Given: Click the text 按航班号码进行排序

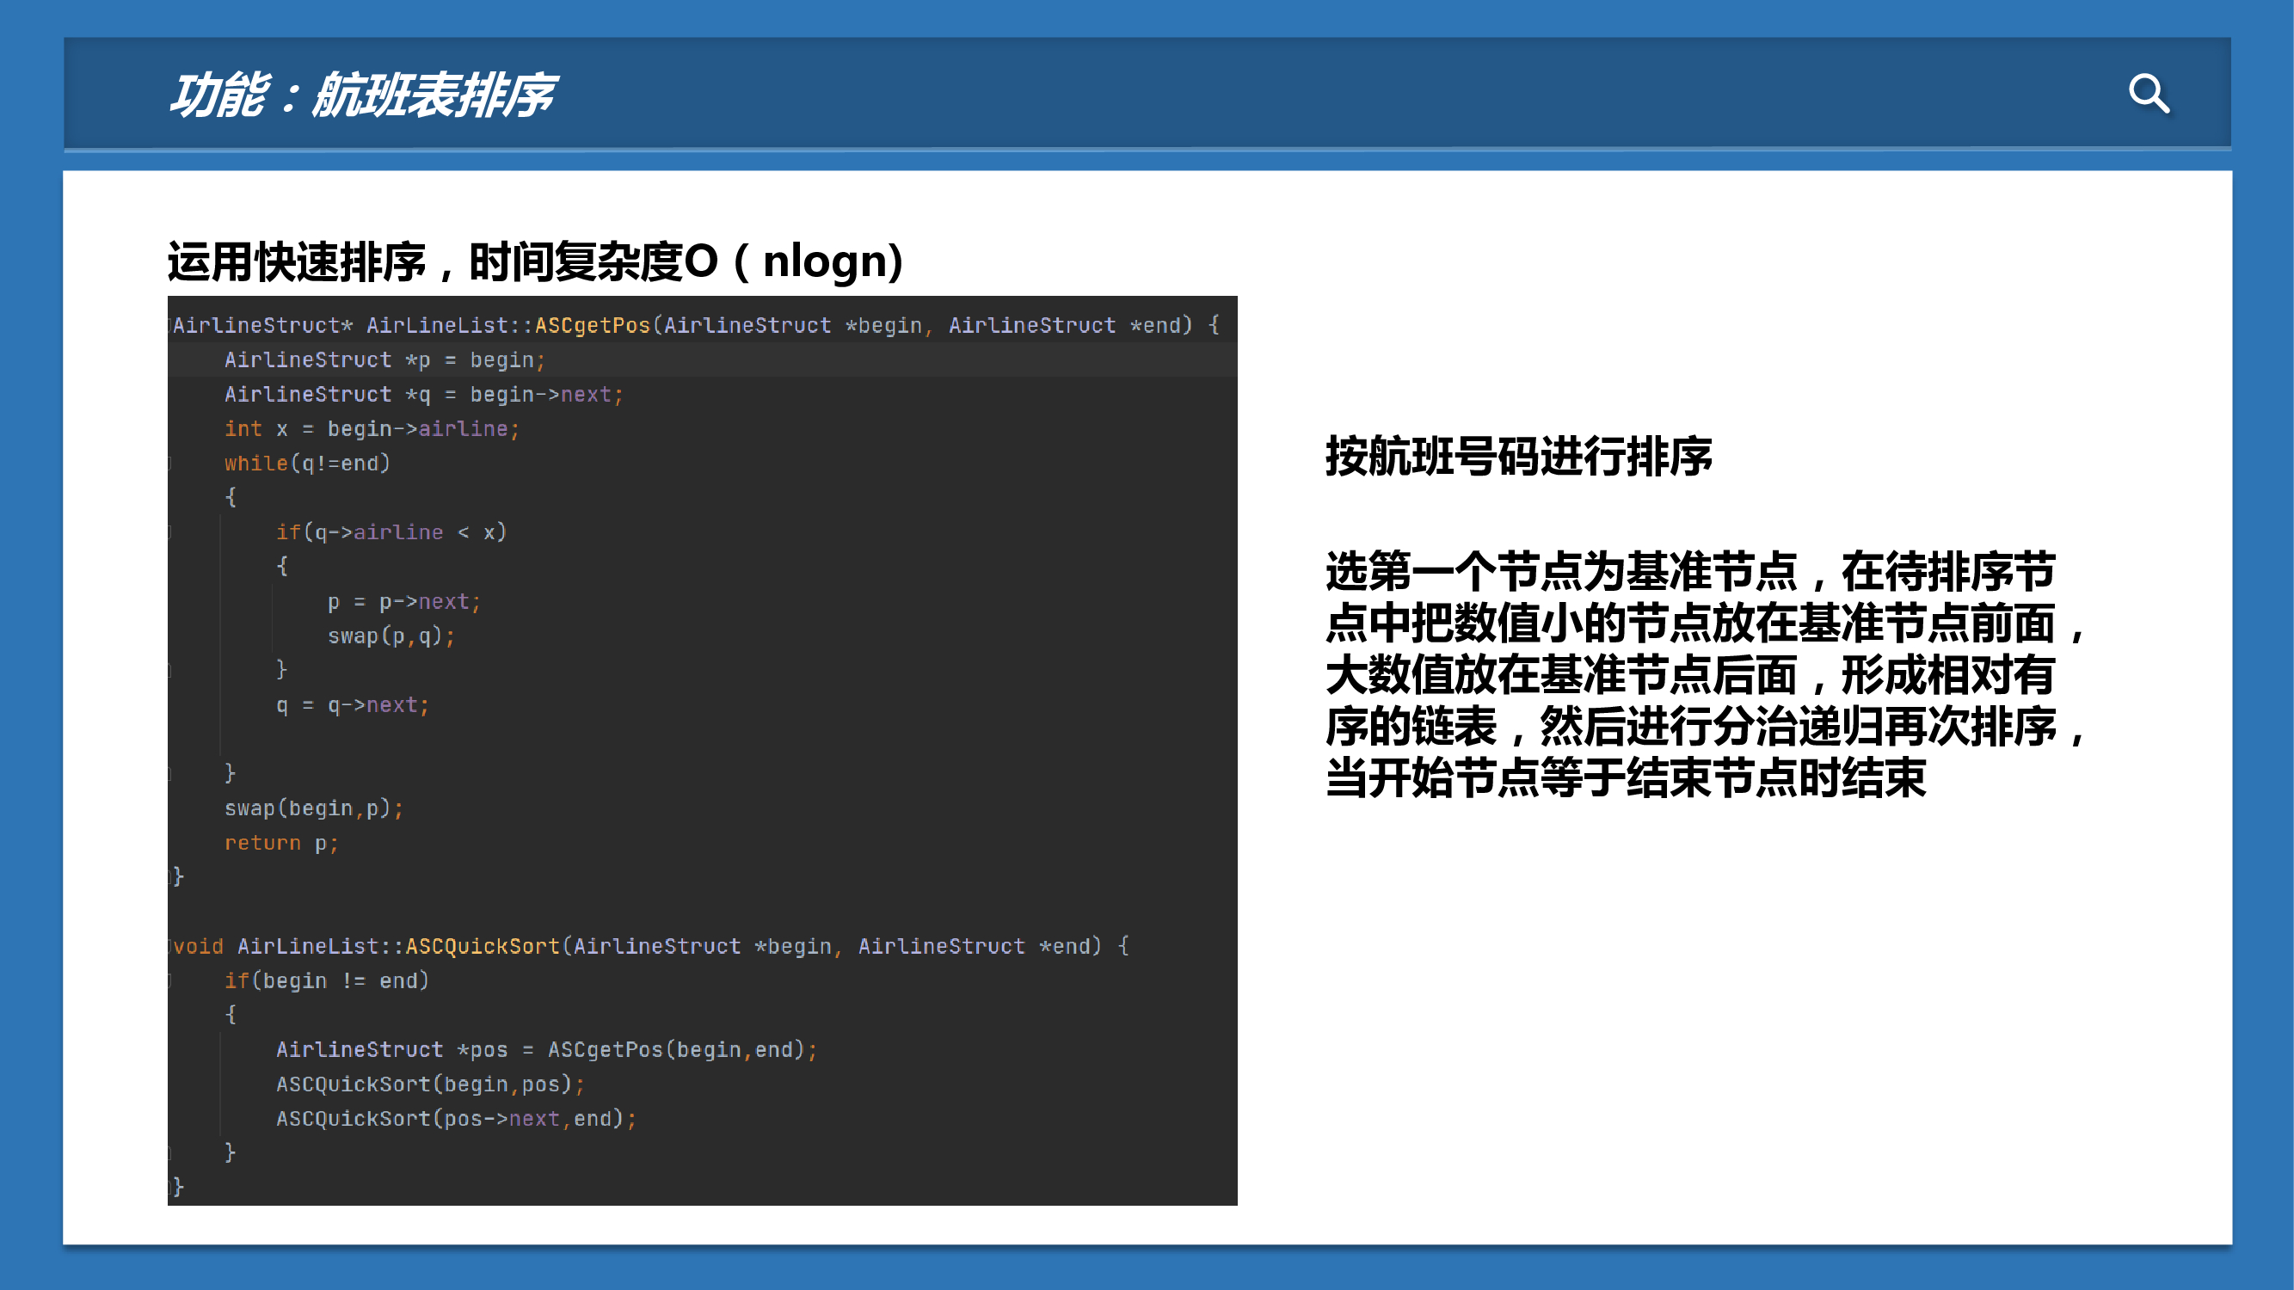Looking at the screenshot, I should 1518,457.
